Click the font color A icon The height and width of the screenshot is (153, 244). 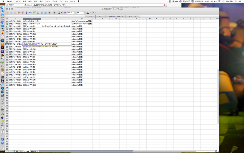(88, 13)
